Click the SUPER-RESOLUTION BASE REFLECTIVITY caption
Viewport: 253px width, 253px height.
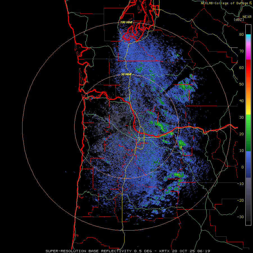coord(88,251)
